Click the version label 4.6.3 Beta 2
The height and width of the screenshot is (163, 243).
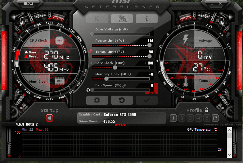(27, 124)
